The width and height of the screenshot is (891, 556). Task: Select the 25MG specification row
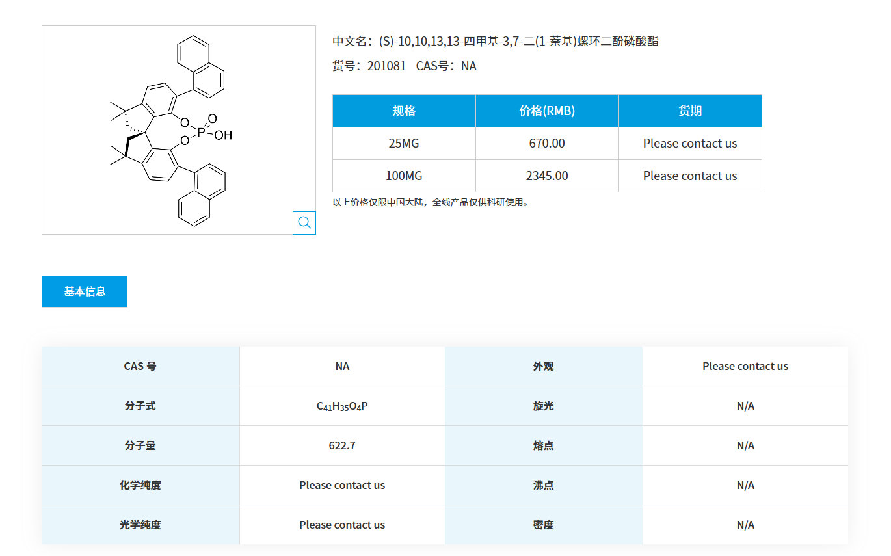tap(403, 143)
